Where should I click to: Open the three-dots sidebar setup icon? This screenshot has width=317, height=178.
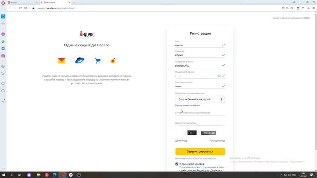pyautogui.click(x=3, y=168)
